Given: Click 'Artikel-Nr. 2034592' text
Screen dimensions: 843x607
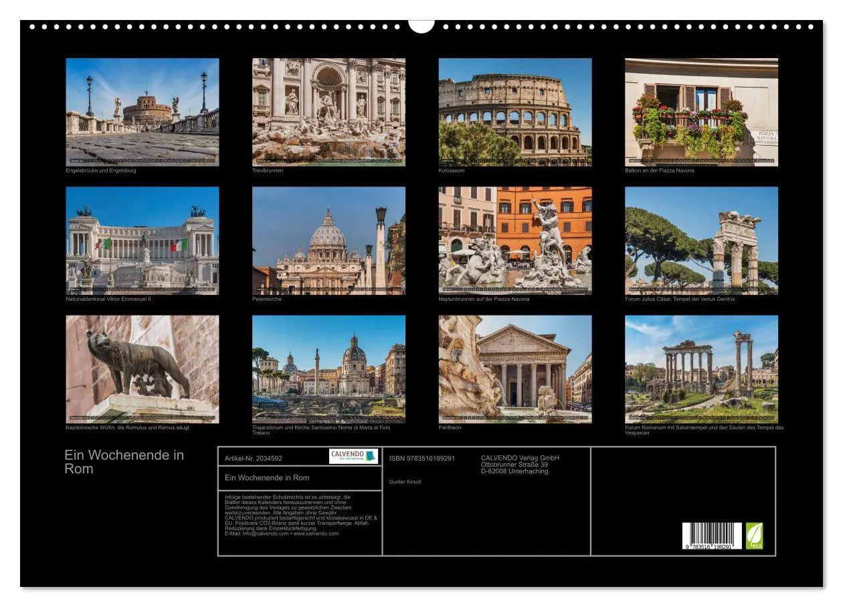Looking at the screenshot, I should pyautogui.click(x=254, y=459).
